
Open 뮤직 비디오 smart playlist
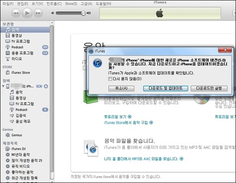click(25, 166)
